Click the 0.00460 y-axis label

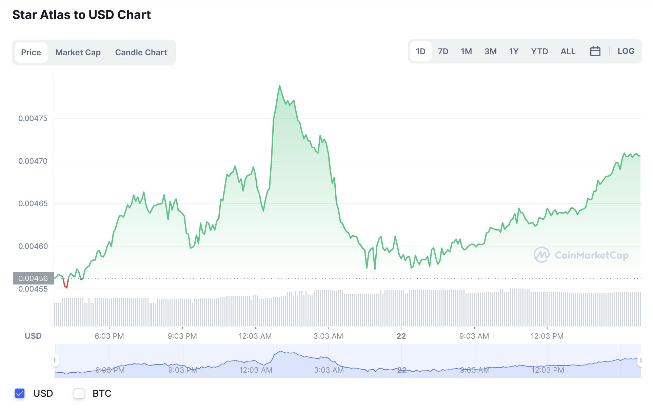point(33,246)
